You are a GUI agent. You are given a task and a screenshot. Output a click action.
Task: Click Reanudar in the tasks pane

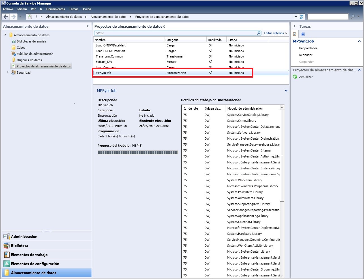click(306, 55)
